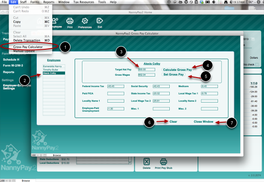
Task: Toggle the 'this check' checkbox
Action: tap(257, 65)
